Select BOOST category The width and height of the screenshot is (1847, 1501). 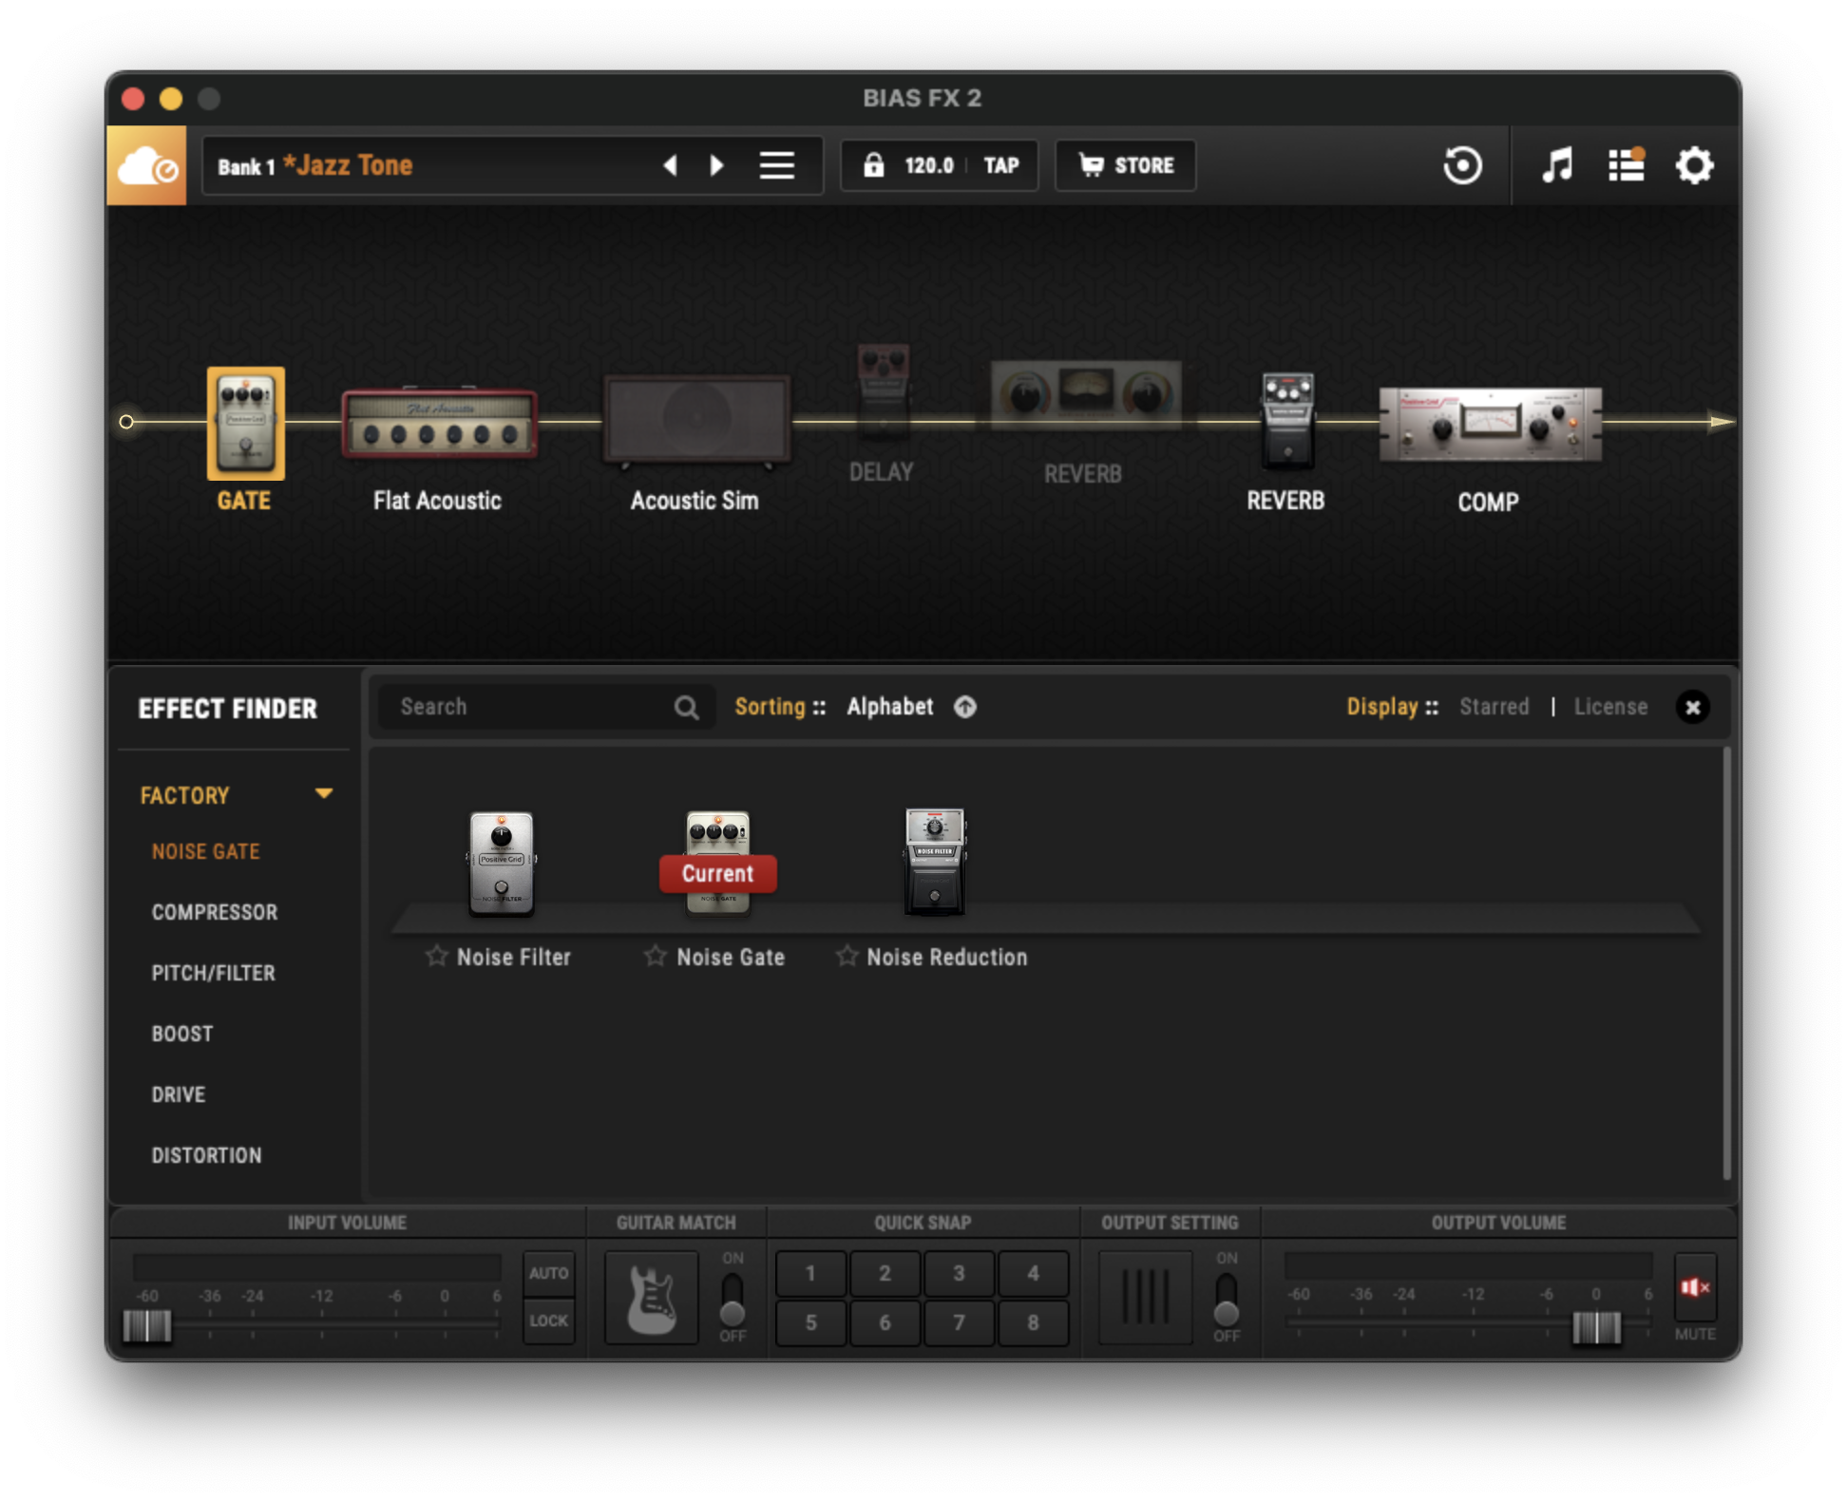pyautogui.click(x=182, y=1034)
